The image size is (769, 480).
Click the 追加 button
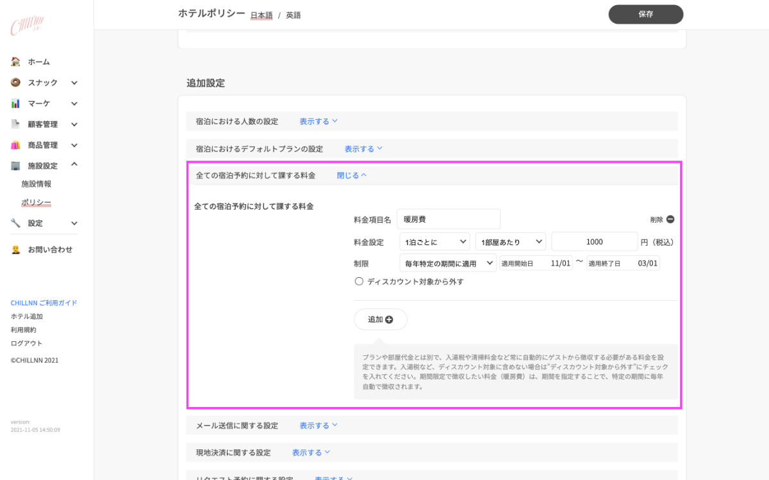[x=380, y=319]
